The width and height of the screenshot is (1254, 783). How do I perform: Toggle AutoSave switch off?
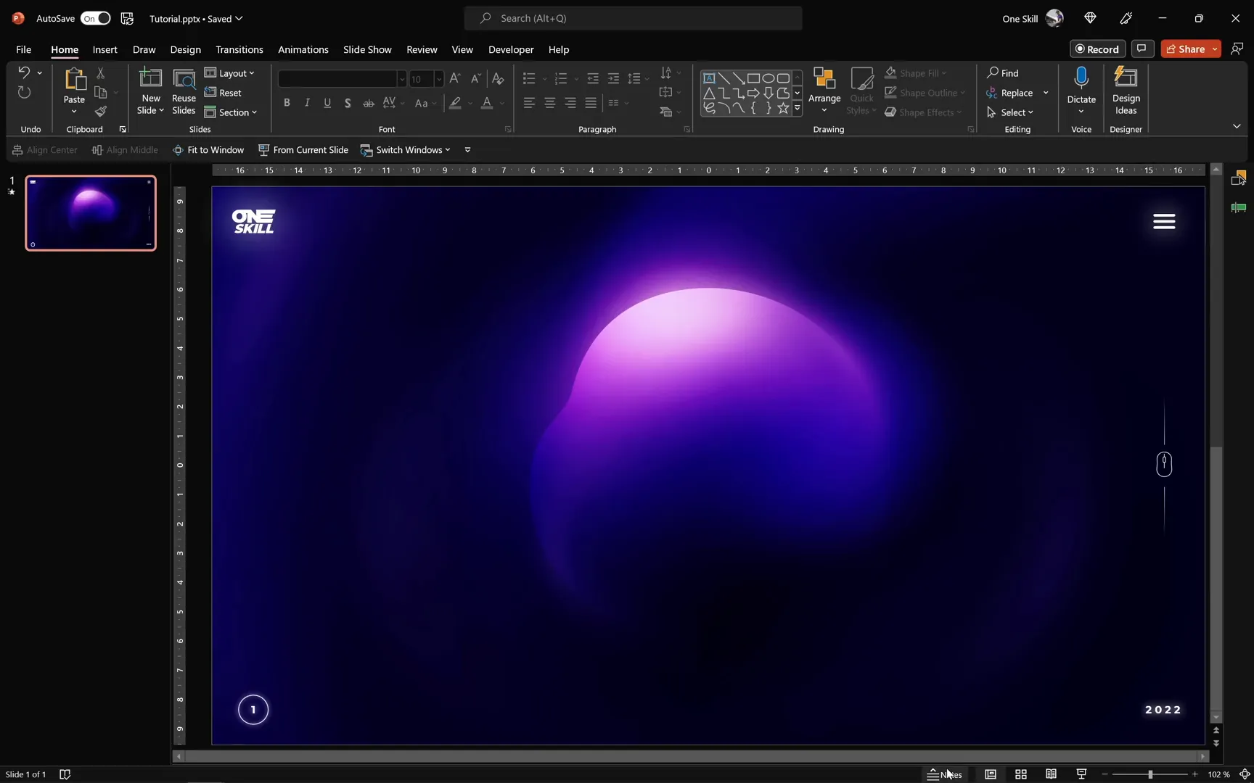click(x=95, y=18)
